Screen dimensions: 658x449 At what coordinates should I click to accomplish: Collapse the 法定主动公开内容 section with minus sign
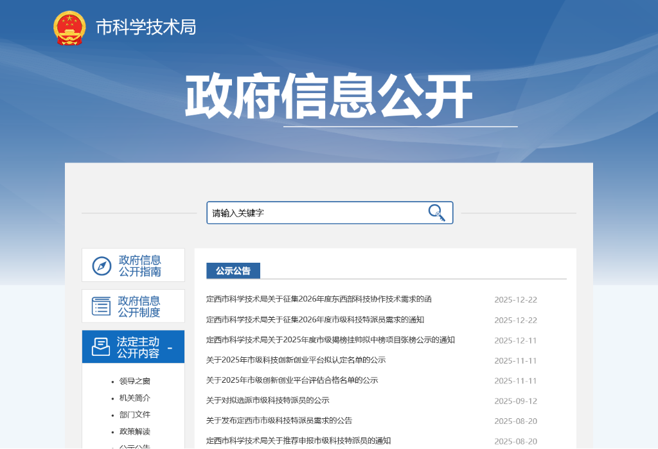click(x=170, y=348)
